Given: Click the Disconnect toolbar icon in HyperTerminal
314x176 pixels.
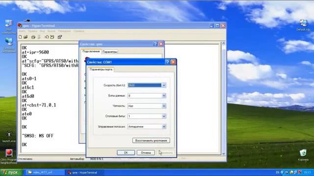Looking at the screenshot, I should coord(39,37).
